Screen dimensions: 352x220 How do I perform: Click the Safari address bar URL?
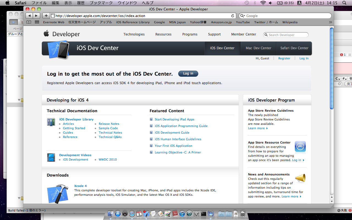(100, 16)
